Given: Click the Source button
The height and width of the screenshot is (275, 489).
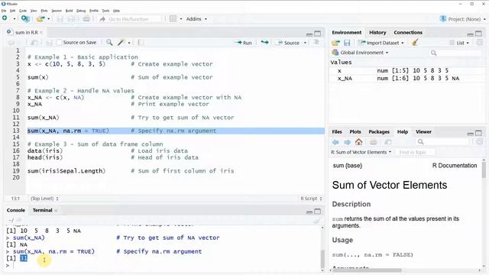Looking at the screenshot, I should click(x=289, y=43).
